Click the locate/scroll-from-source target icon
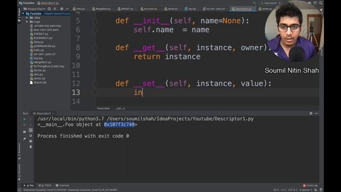Screen dimensions: 341x192 tap(49, 9)
